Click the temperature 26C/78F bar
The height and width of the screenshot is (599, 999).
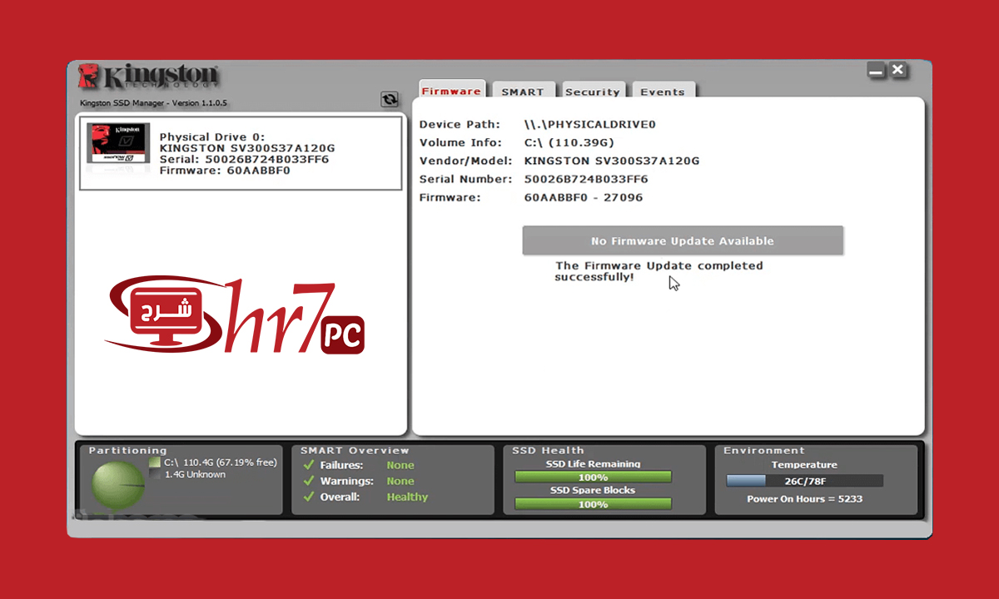coord(804,481)
